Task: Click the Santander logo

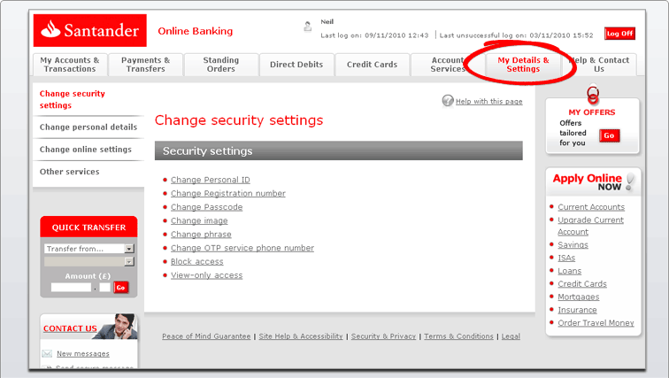Action: [x=90, y=30]
